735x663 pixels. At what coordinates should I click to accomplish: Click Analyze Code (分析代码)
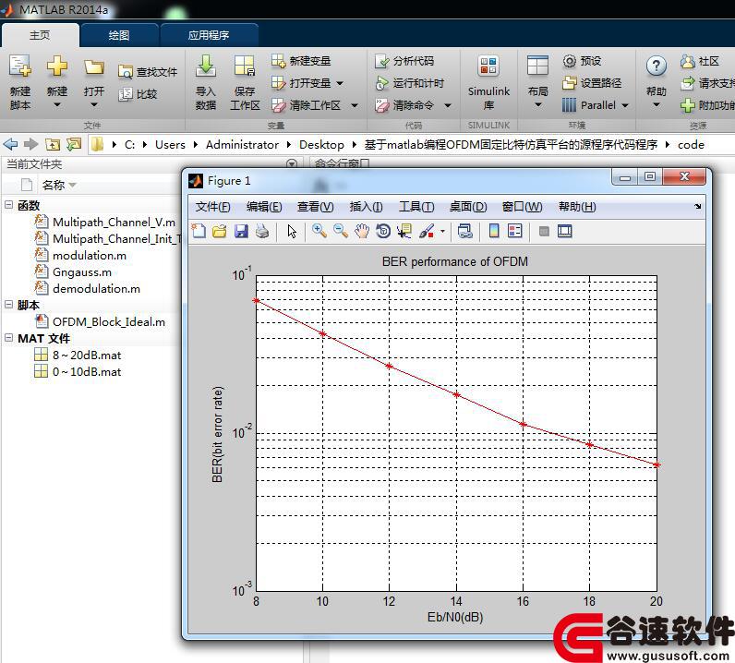[404, 61]
